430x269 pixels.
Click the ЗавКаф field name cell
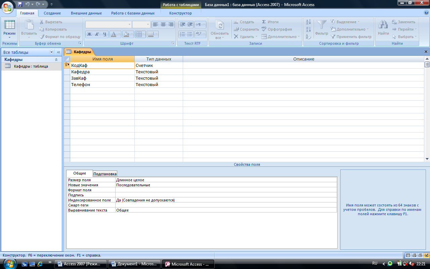click(102, 78)
